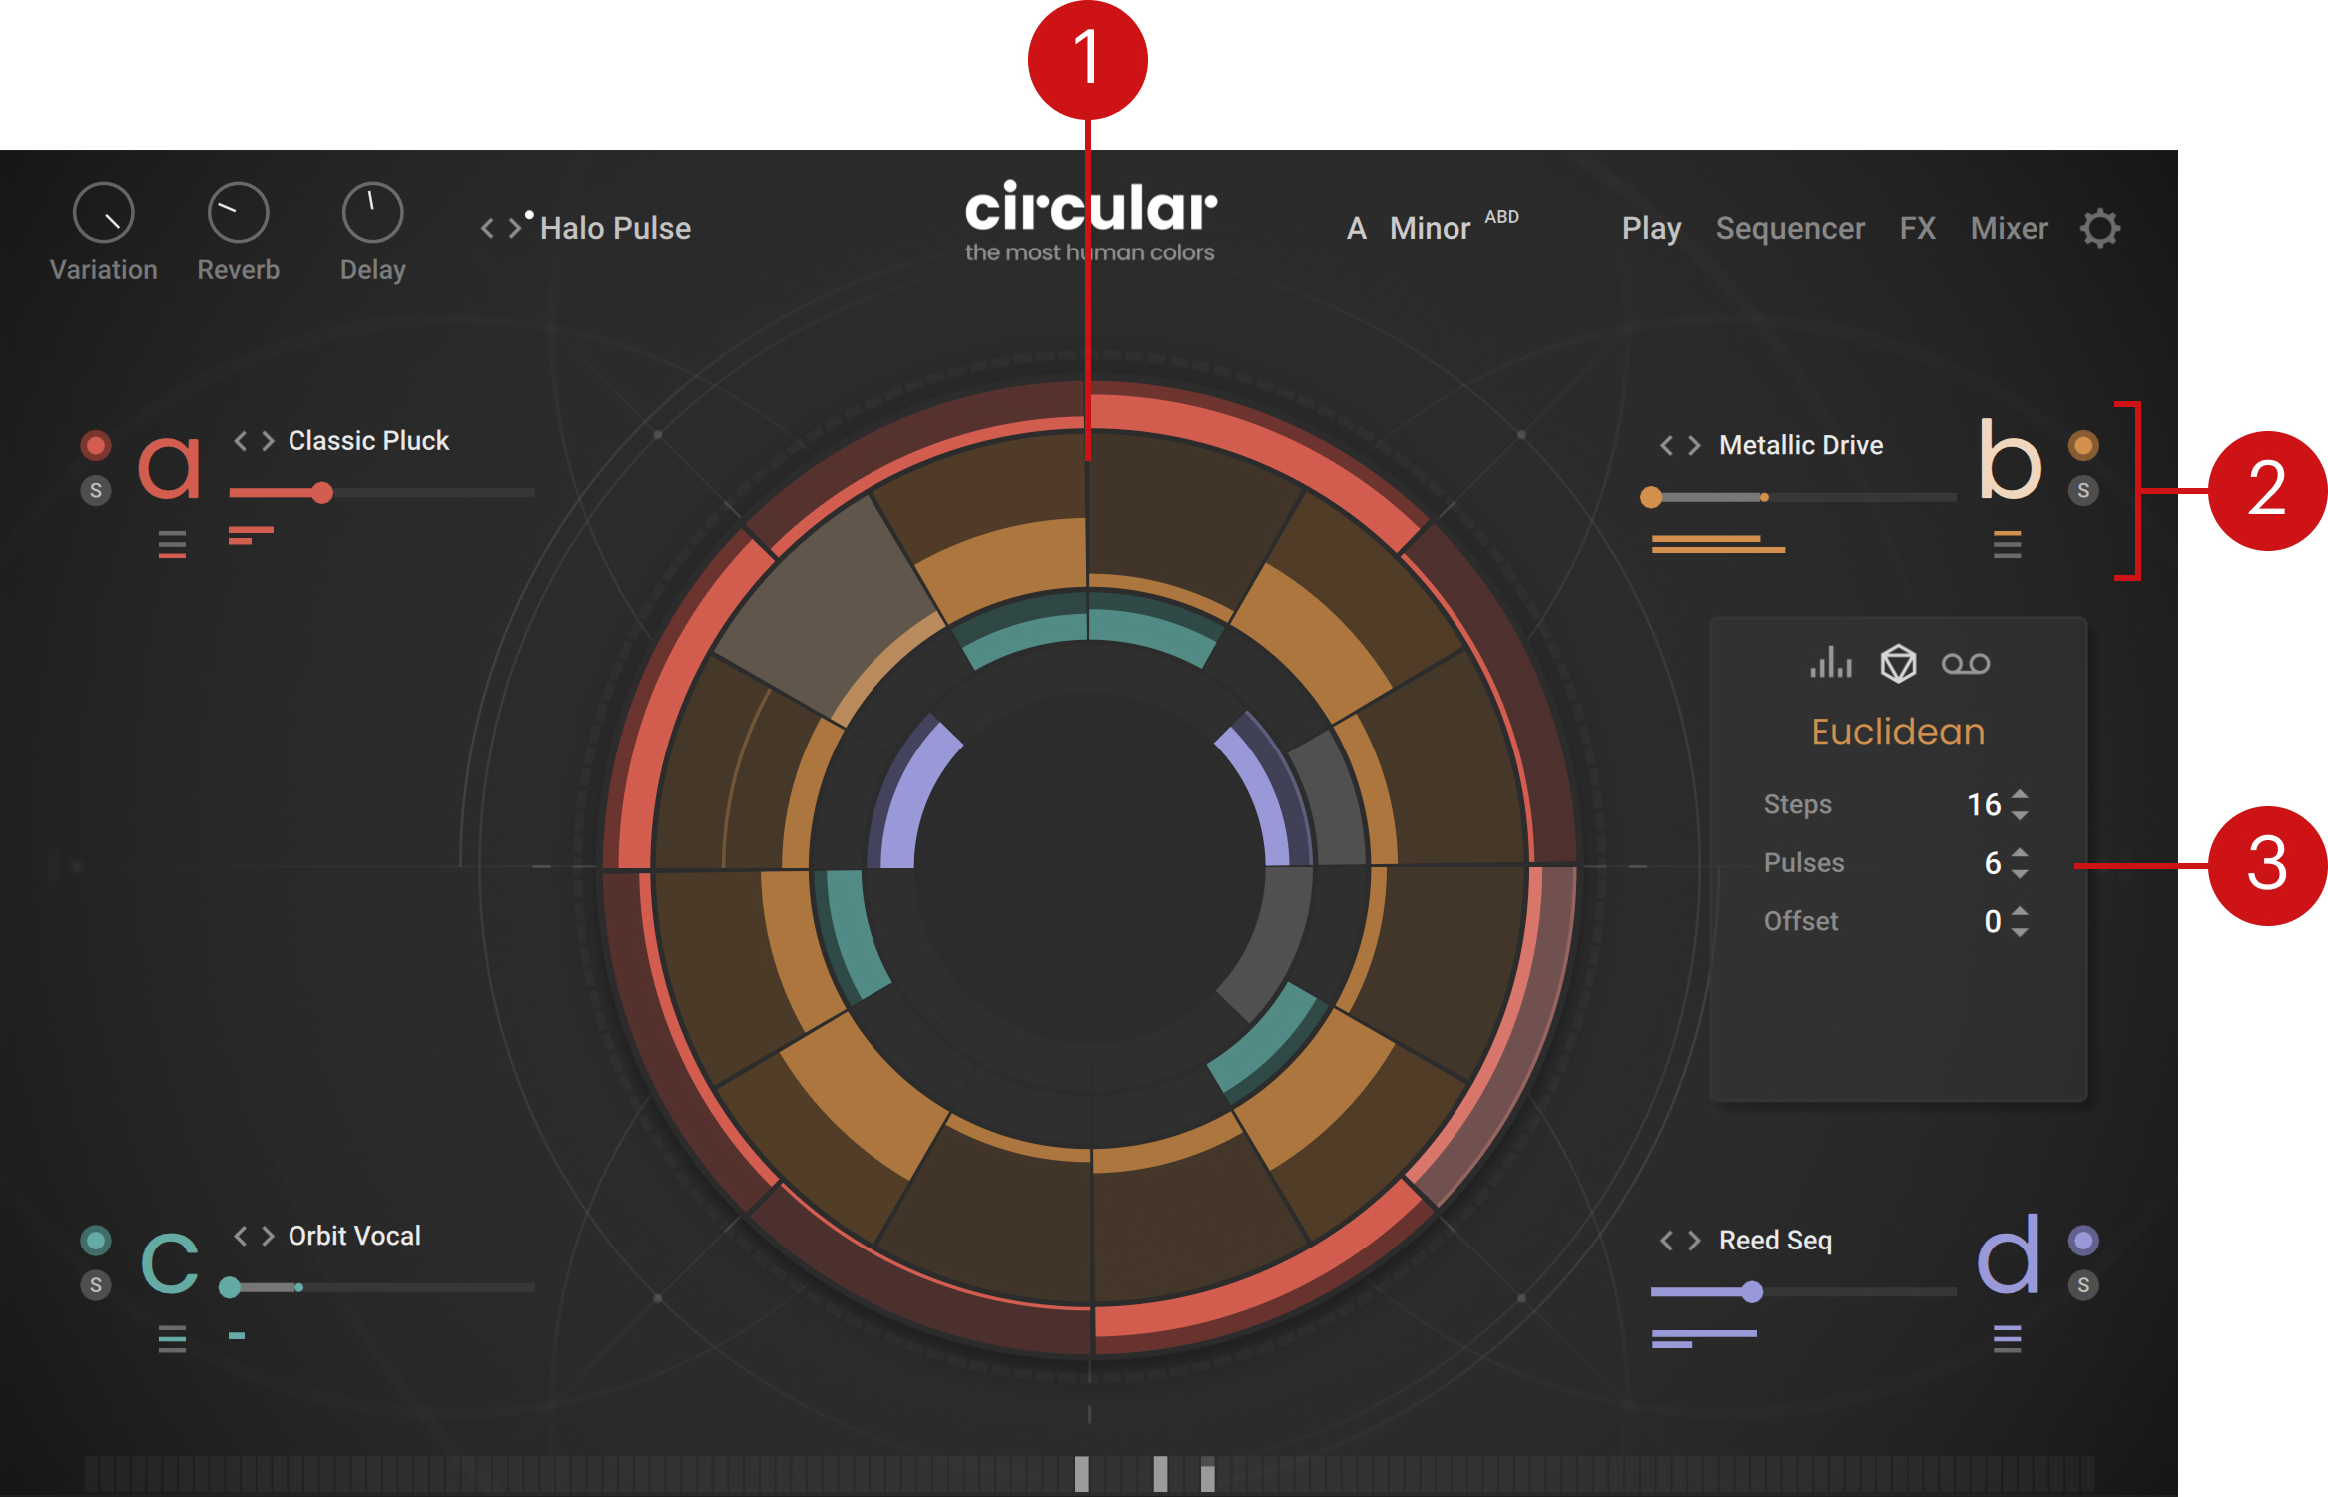Image resolution: width=2328 pixels, height=1497 pixels.
Task: Select voice letter icon a for Classic Pluck
Action: coord(168,467)
